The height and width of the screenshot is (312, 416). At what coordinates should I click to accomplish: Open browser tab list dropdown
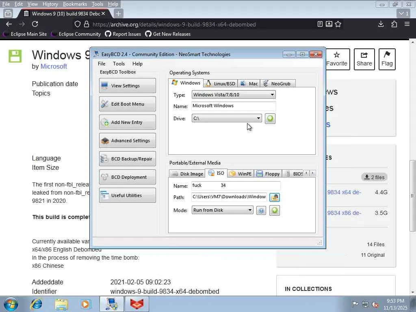click(x=404, y=13)
